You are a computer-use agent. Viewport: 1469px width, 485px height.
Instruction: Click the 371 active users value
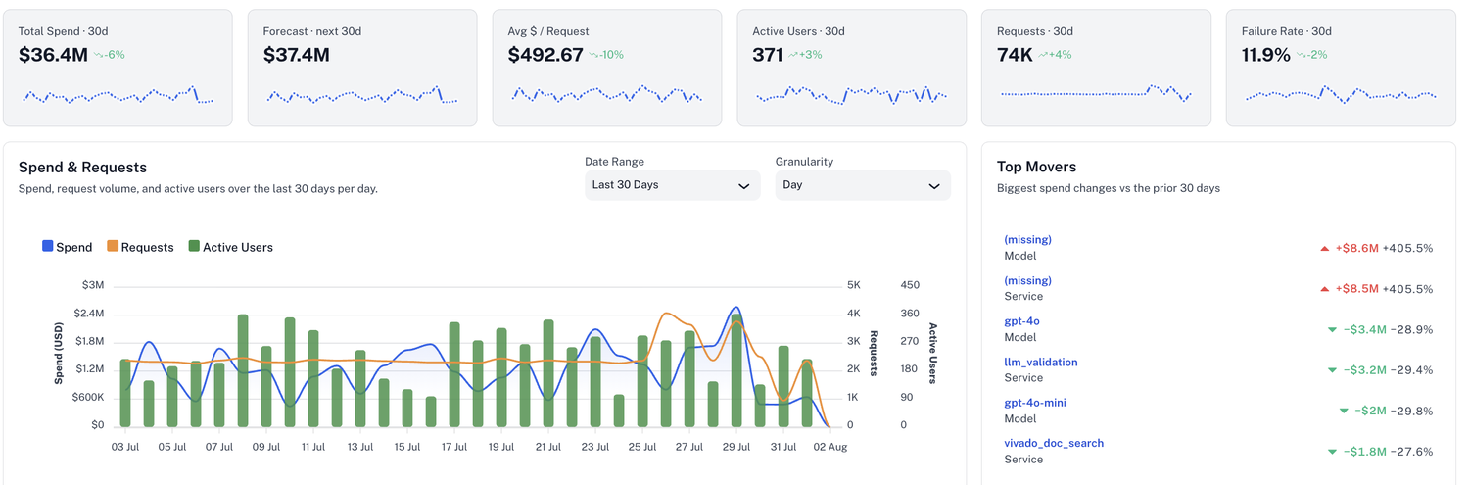pyautogui.click(x=768, y=55)
